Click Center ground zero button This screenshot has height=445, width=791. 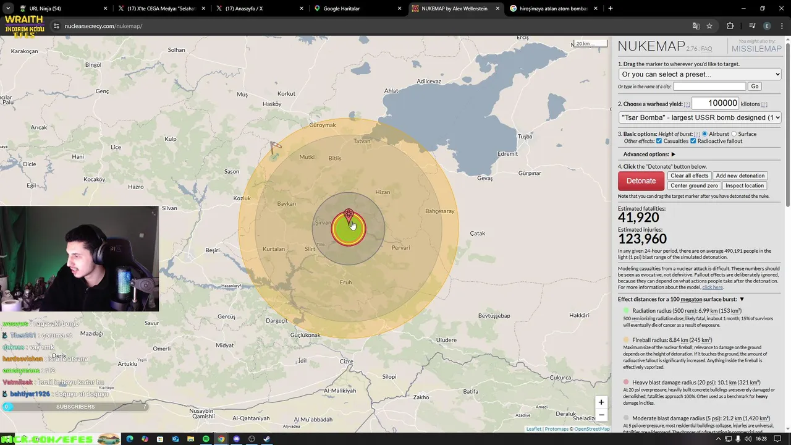[x=694, y=185]
